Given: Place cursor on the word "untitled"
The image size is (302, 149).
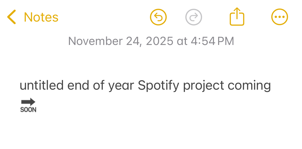Looking at the screenshot, I should 42,86.
